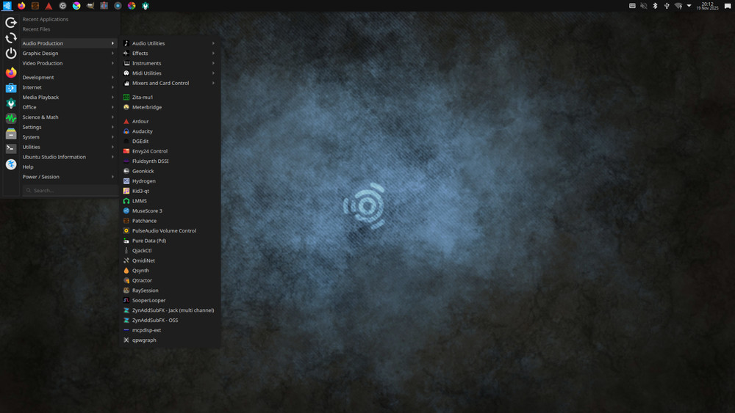Open the Internet menu category
Screen dimensions: 735x413
tap(68, 87)
